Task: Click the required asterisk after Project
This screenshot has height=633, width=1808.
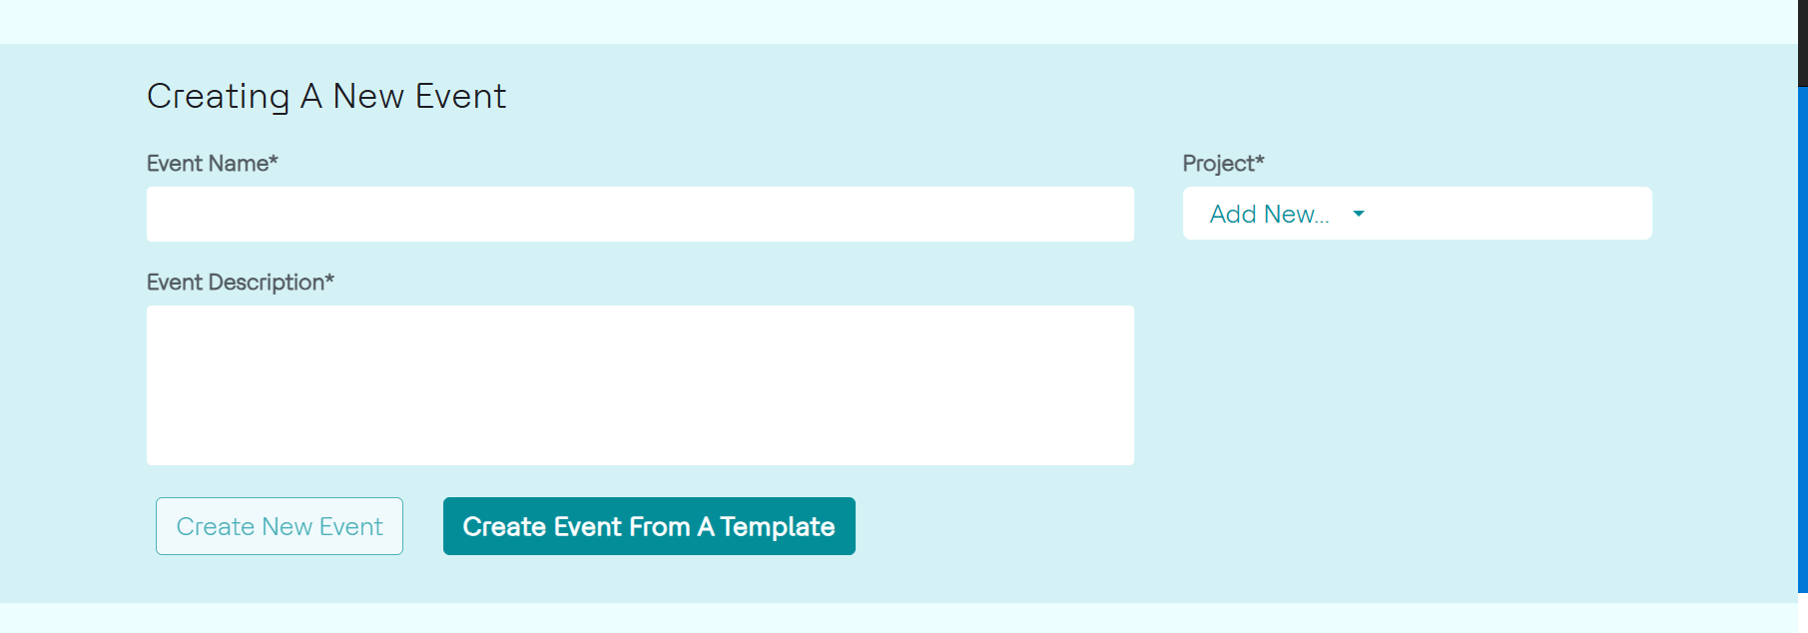Action: pos(1260,160)
